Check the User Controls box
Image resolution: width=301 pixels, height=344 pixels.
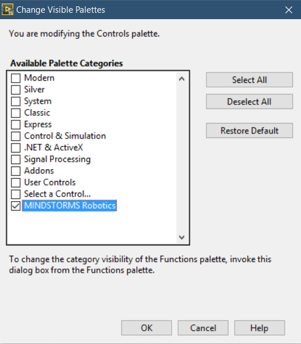pos(16,183)
